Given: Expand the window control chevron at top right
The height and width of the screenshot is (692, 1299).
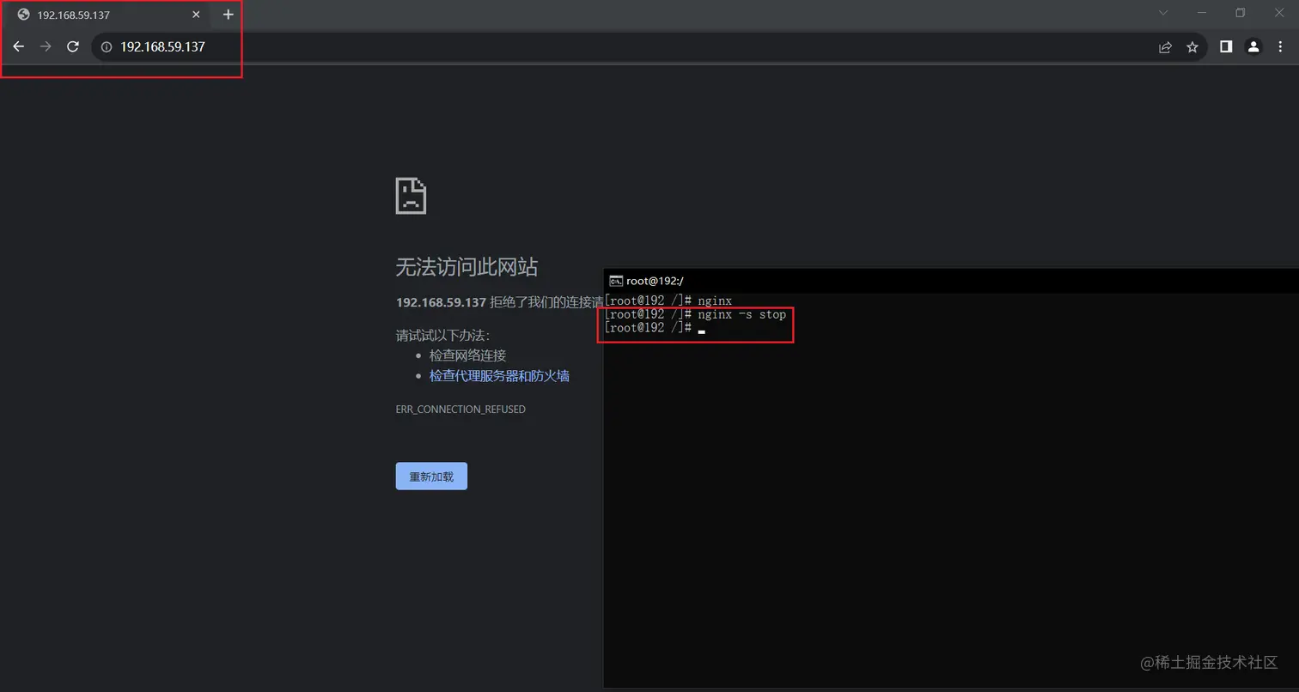Looking at the screenshot, I should pos(1162,13).
